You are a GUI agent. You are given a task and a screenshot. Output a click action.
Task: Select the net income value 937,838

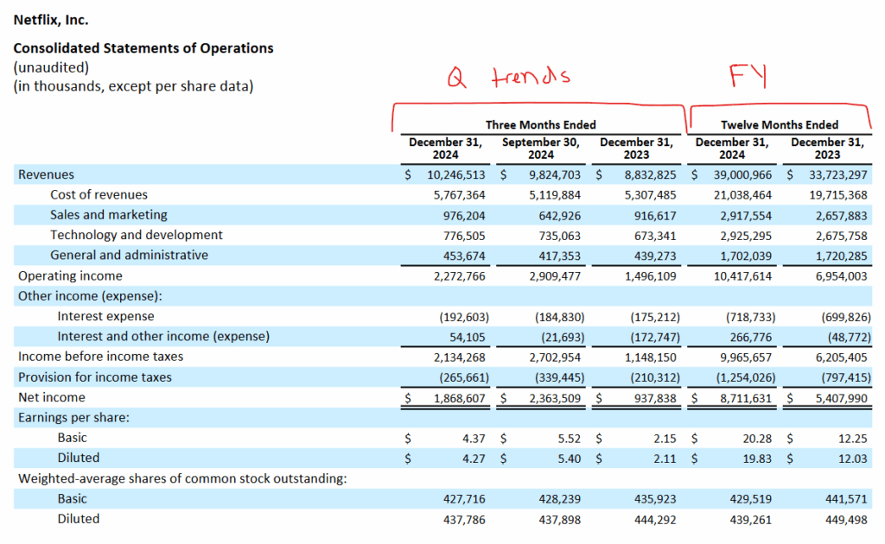click(655, 399)
